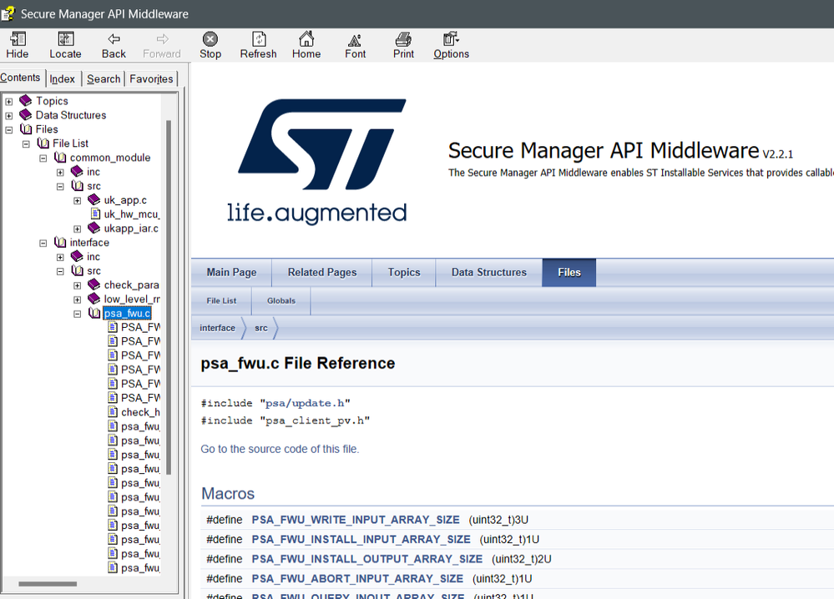The image size is (834, 599).
Task: Click the Data Structures book icon
Action: (x=26, y=115)
